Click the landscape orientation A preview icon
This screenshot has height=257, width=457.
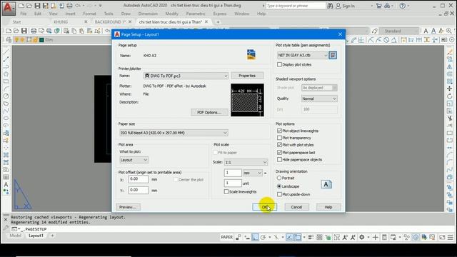pyautogui.click(x=326, y=184)
